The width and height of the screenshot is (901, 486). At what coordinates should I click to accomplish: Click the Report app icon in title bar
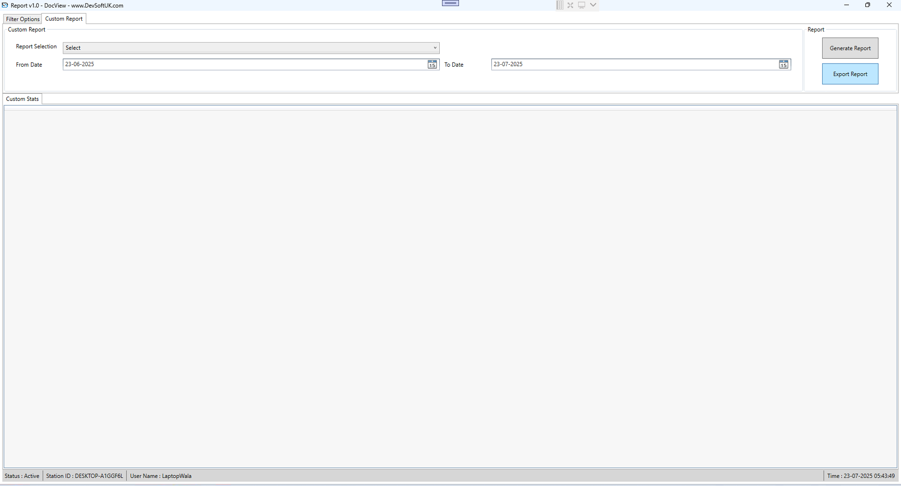5,6
